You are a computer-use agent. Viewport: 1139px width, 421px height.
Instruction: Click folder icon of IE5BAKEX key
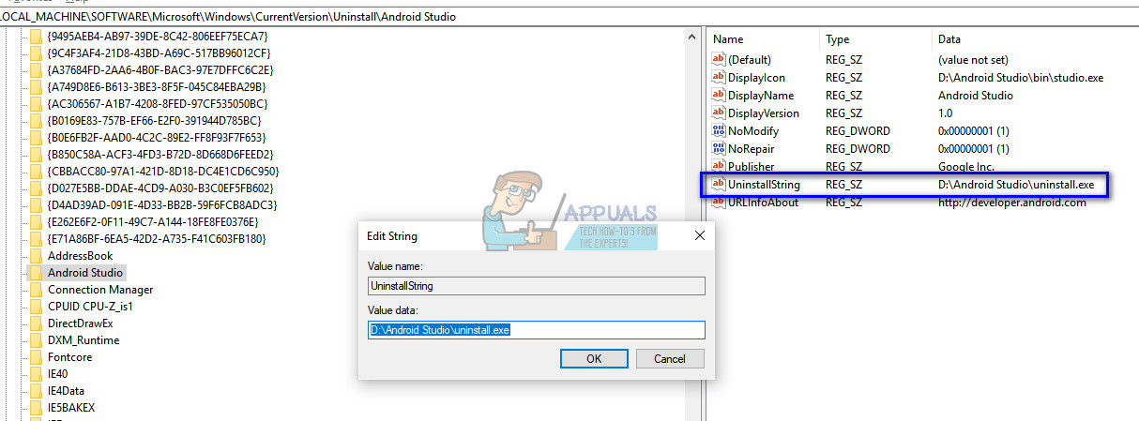coord(37,408)
